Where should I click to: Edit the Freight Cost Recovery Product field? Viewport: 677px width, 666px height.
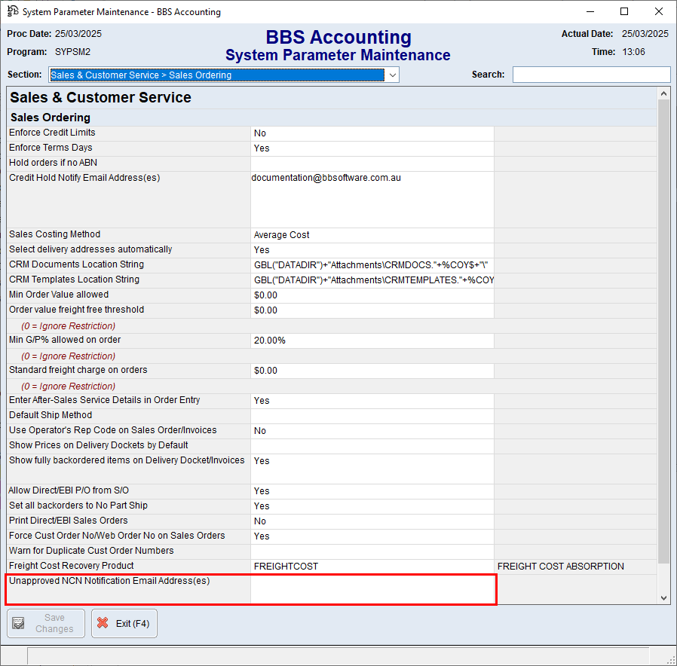pyautogui.click(x=372, y=567)
